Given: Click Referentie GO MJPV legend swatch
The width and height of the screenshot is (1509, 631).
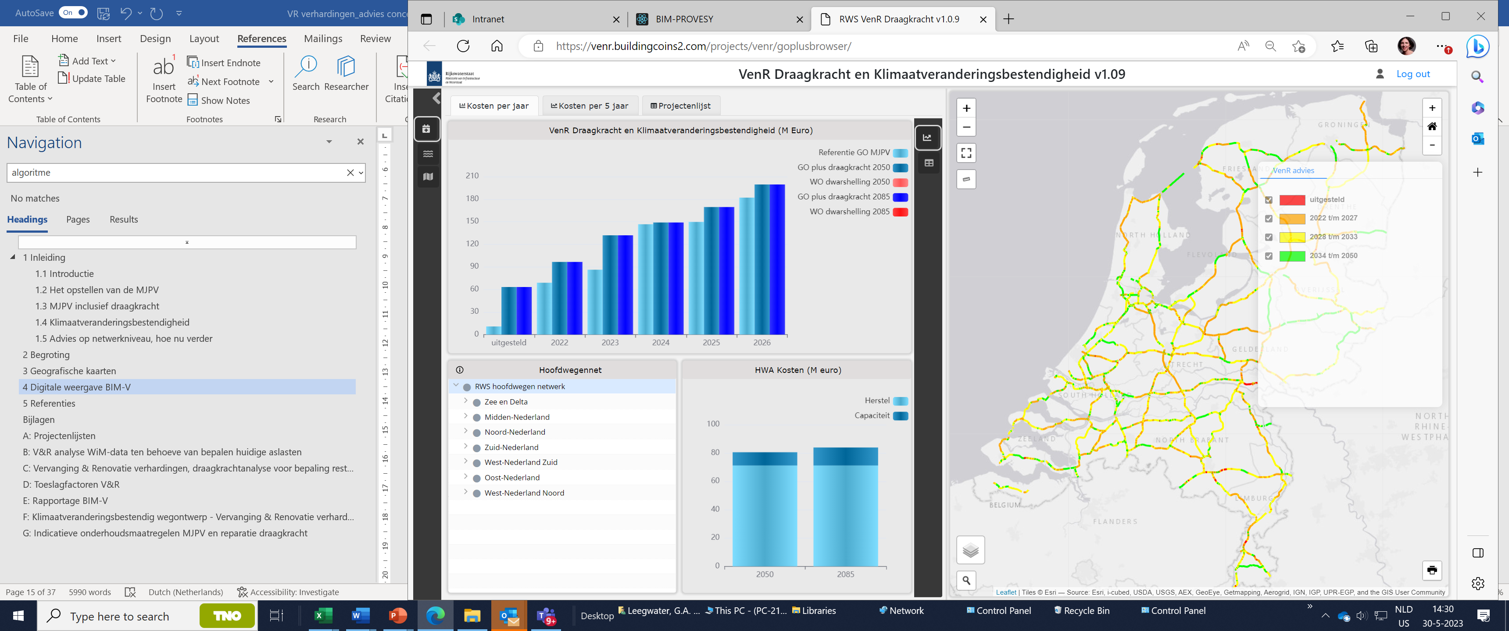Looking at the screenshot, I should coord(901,153).
